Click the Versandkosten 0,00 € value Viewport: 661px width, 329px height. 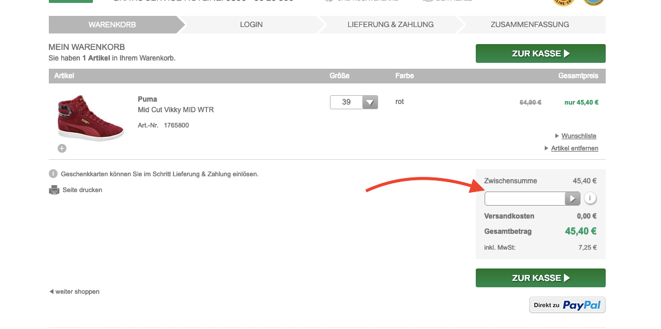coord(587,216)
